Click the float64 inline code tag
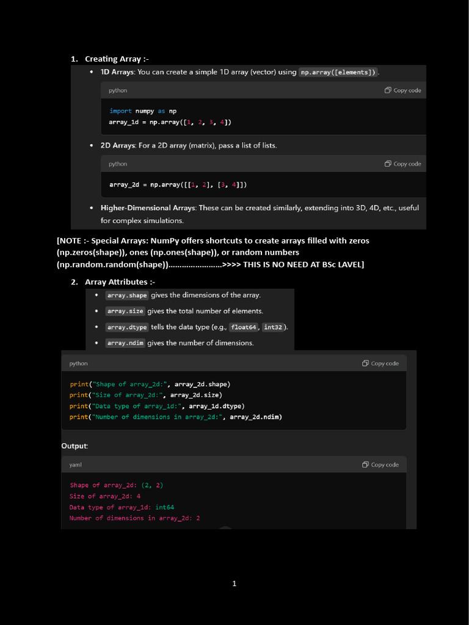This screenshot has height=625, width=469. 244,327
